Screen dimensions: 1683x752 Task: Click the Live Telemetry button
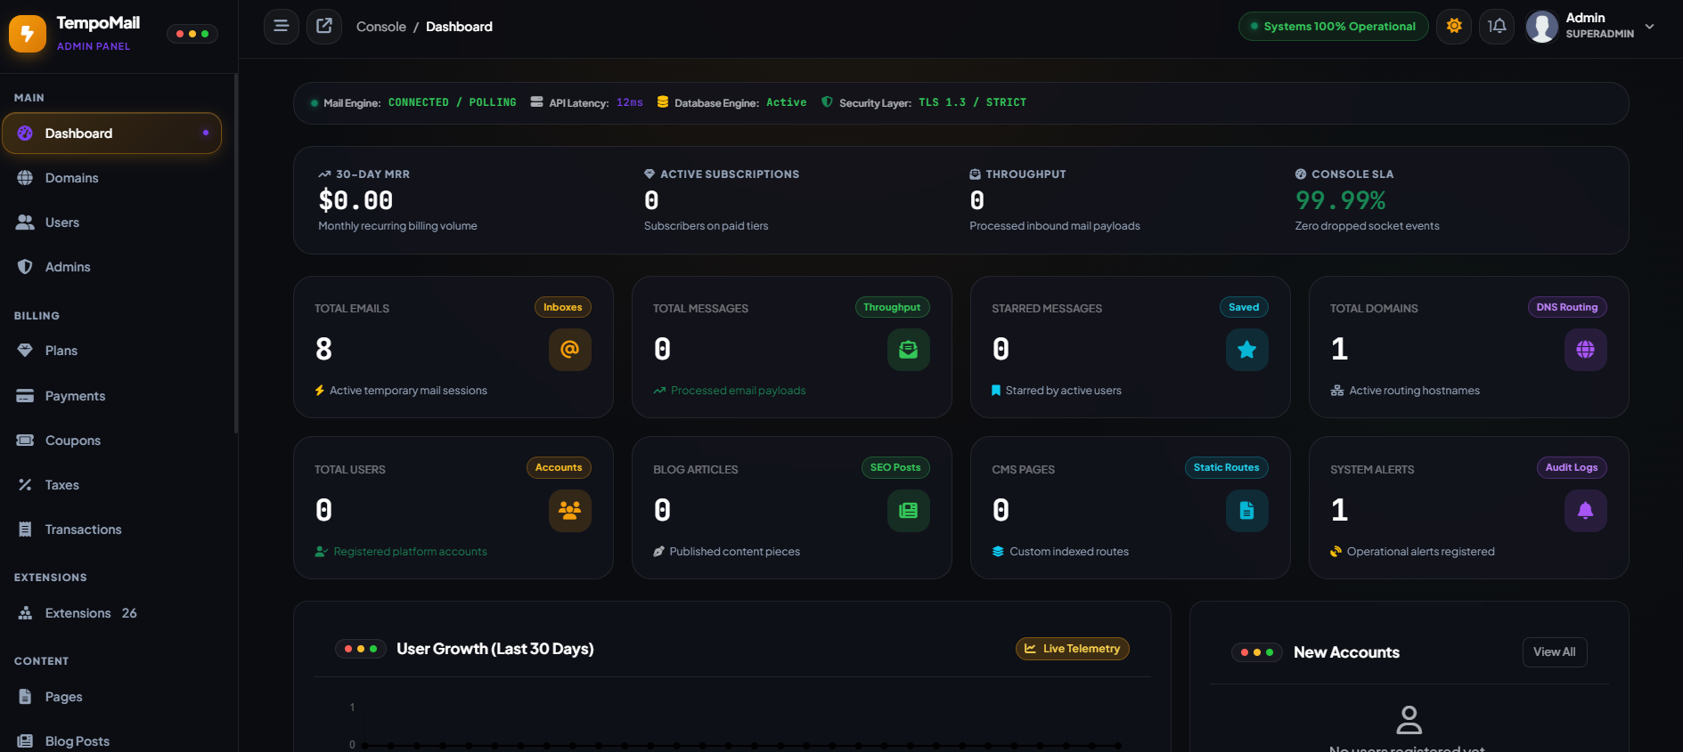[1073, 649]
